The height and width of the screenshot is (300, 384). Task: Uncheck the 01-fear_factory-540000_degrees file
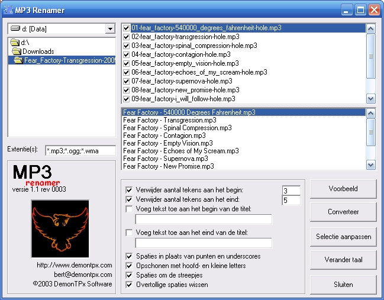click(x=126, y=28)
